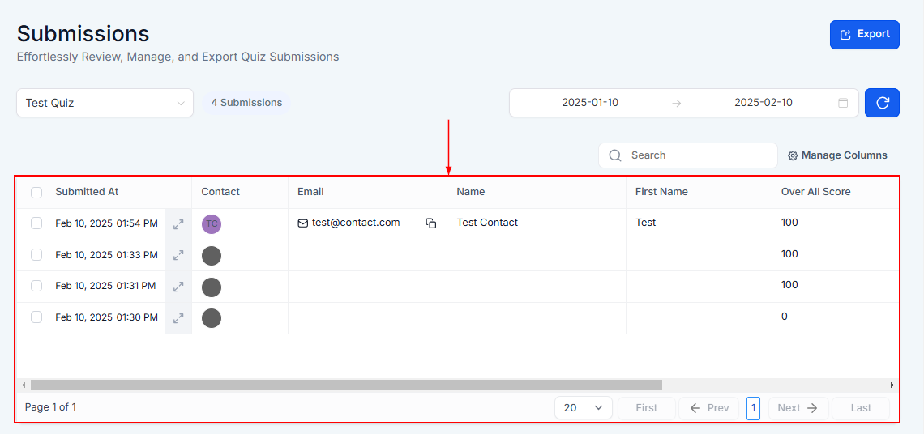
Task: Click the Over All Score column header
Action: tap(815, 192)
